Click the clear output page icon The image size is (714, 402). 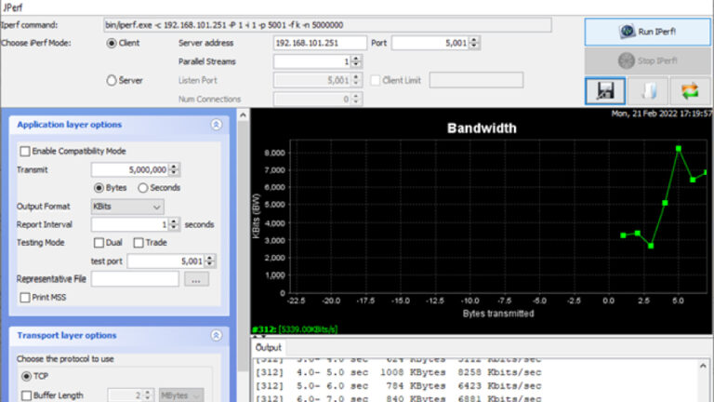coord(648,91)
